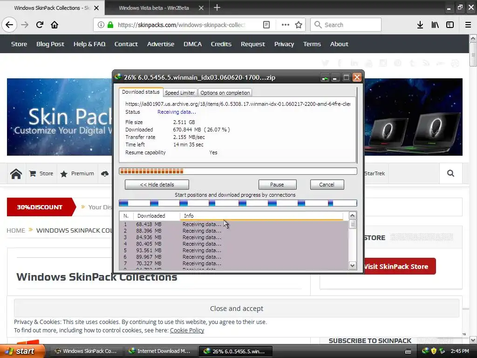Click the Visit SkinPack Store button

[x=400, y=266]
